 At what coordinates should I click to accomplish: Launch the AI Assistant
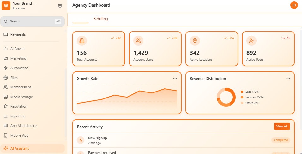(x=32, y=148)
